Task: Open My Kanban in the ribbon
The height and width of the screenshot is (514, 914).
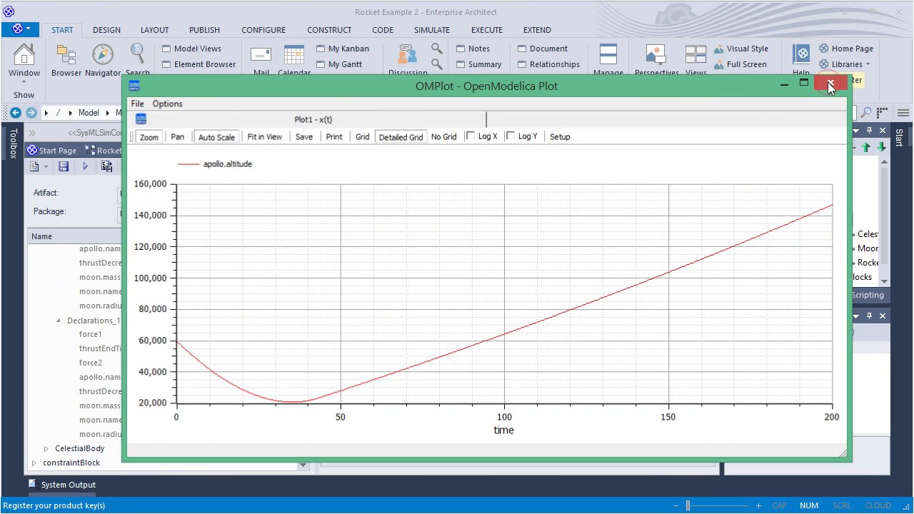Action: [343, 49]
